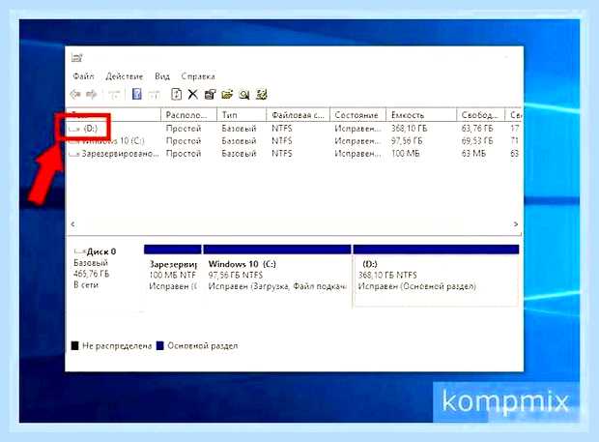Image resolution: width=599 pixels, height=442 pixels.
Task: Click the 63,76 ГБ free space cell
Action: (x=477, y=129)
